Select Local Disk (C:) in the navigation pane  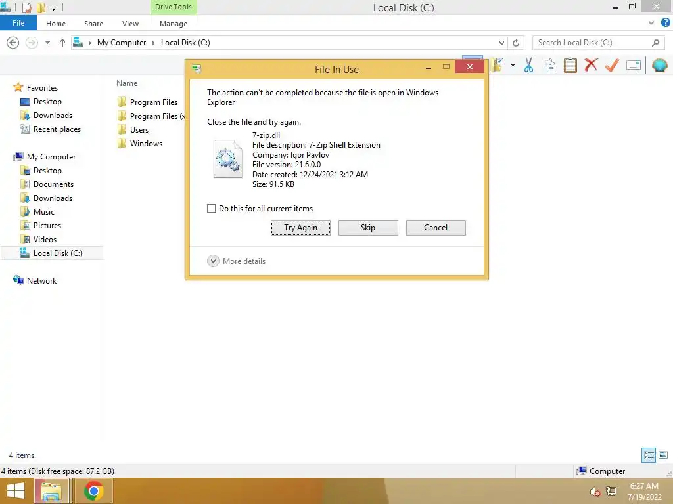(52, 253)
